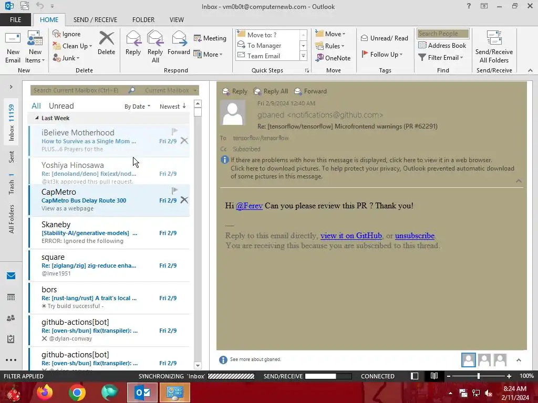Open the Address Book
538x403 pixels.
[442, 45]
